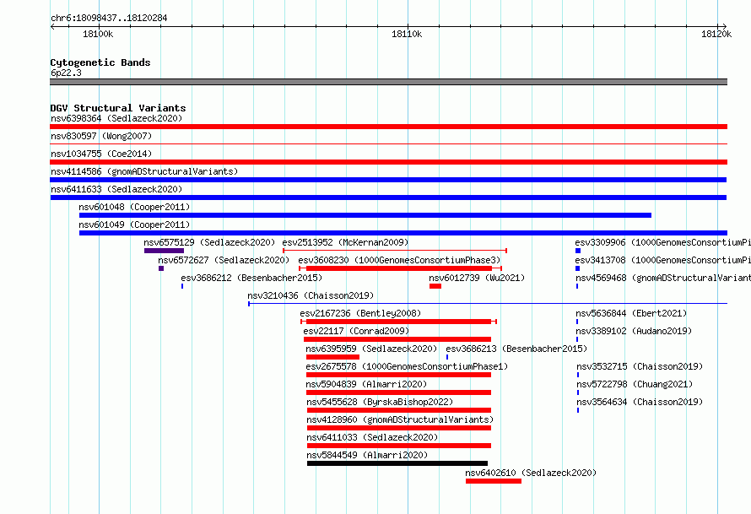Viewport: 751px width, 514px height.
Task: Click the red nsv6012739 (Wu2021) bar
Action: [x=435, y=286]
